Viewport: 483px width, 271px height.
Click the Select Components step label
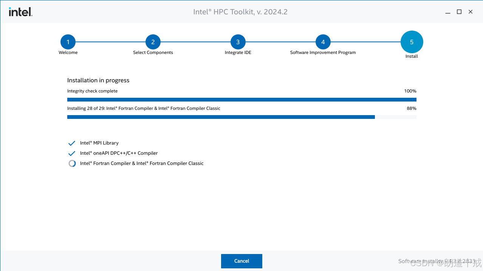click(x=153, y=52)
